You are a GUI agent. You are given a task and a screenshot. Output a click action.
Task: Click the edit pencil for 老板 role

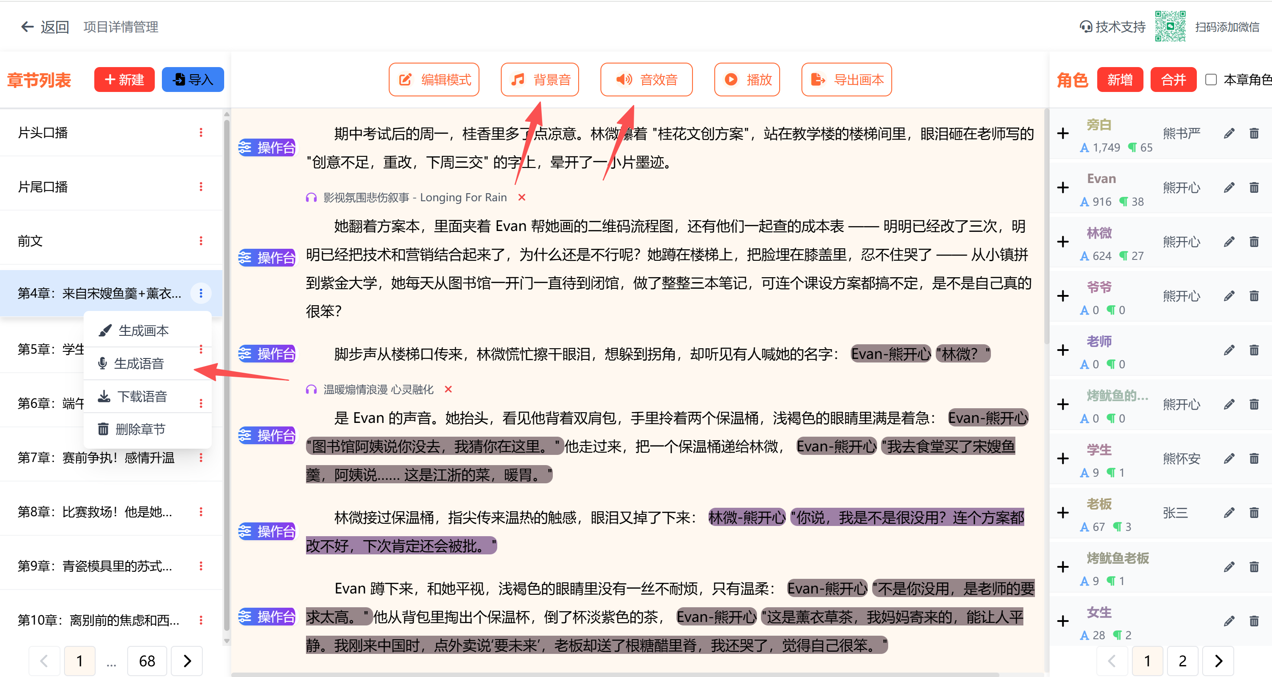tap(1228, 513)
